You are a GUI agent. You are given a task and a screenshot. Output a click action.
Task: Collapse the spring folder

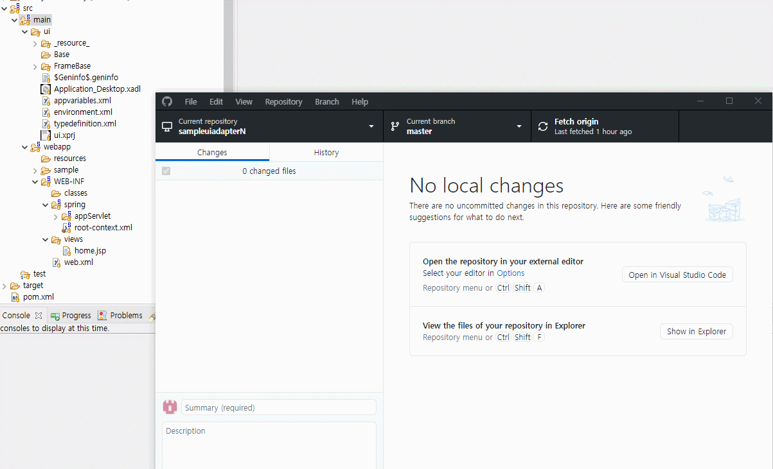coord(45,205)
